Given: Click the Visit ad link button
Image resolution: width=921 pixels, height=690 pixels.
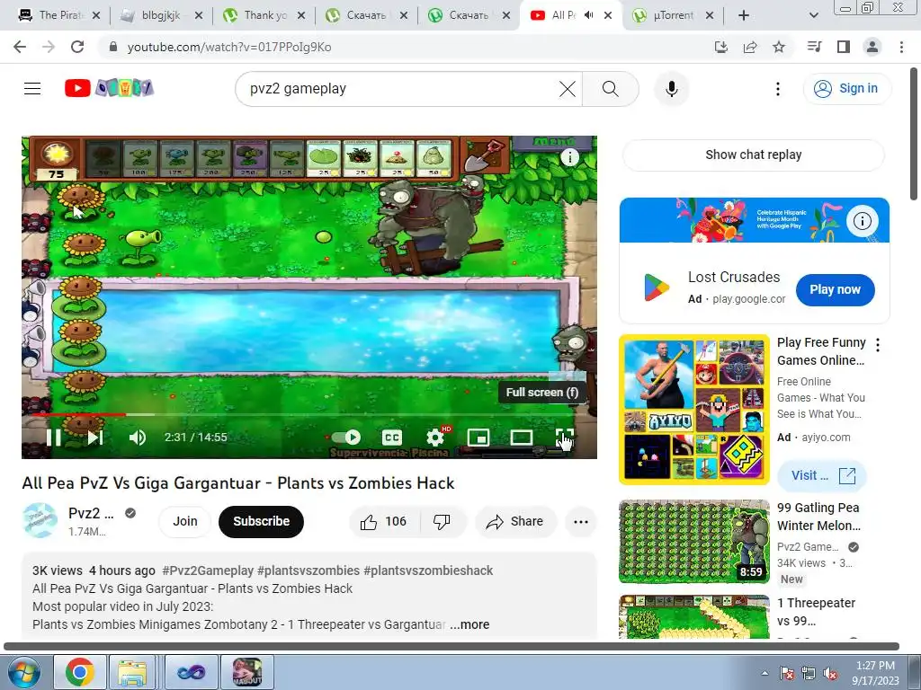Looking at the screenshot, I should [822, 475].
